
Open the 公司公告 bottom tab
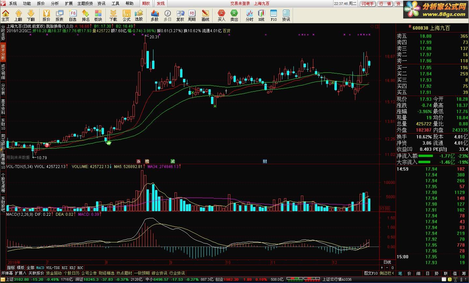coord(89,273)
